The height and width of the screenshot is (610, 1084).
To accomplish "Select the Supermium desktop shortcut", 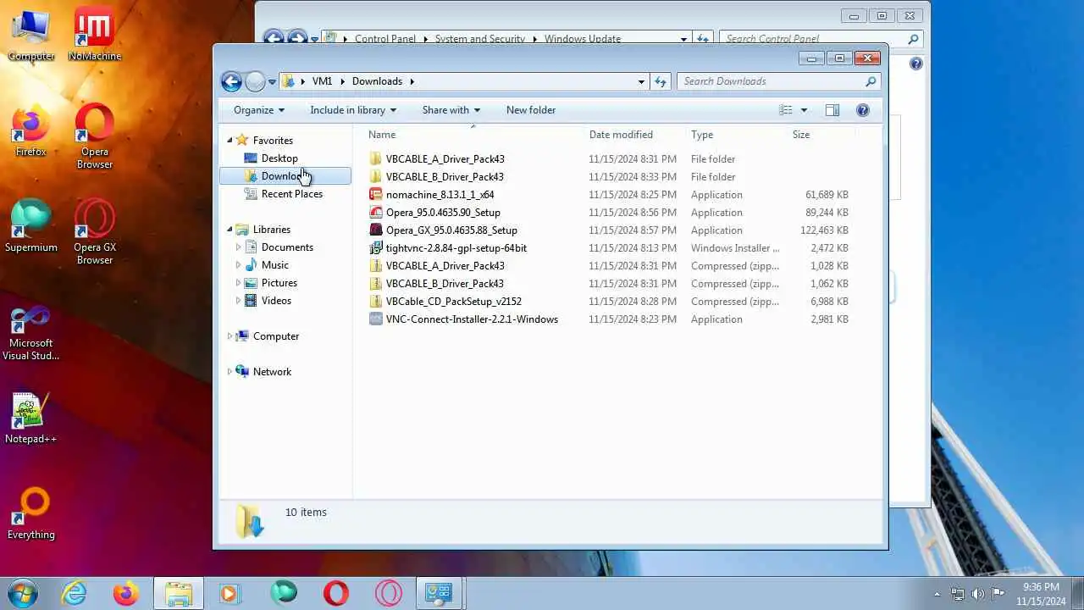I will point(31,227).
